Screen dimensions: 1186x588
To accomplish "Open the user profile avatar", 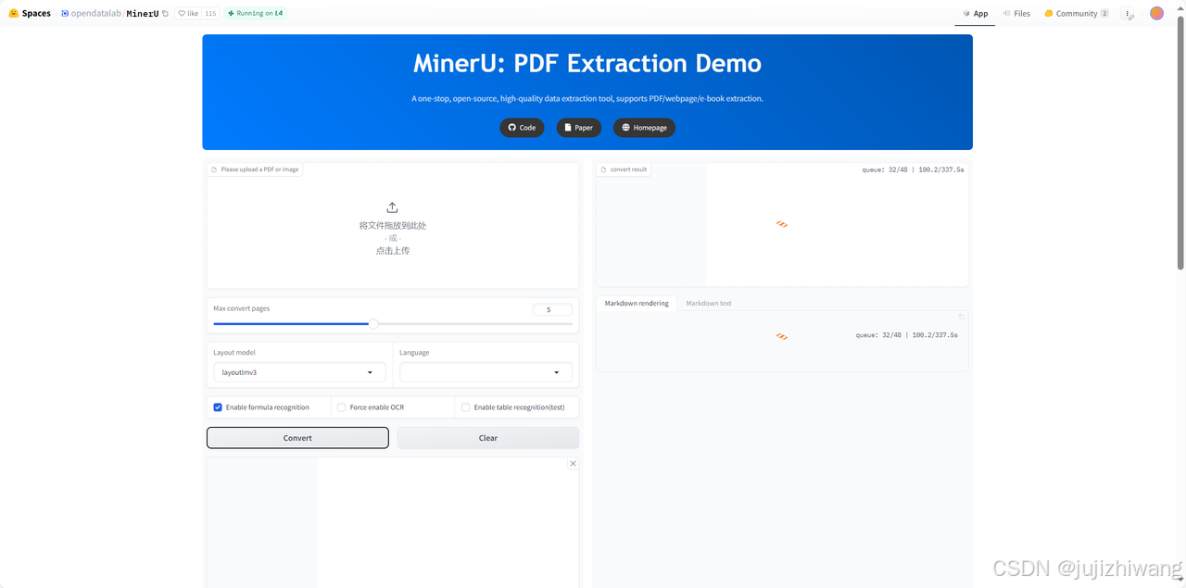I will (1156, 13).
